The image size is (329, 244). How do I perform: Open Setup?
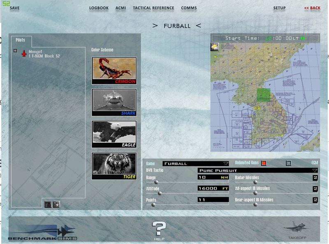279,8
